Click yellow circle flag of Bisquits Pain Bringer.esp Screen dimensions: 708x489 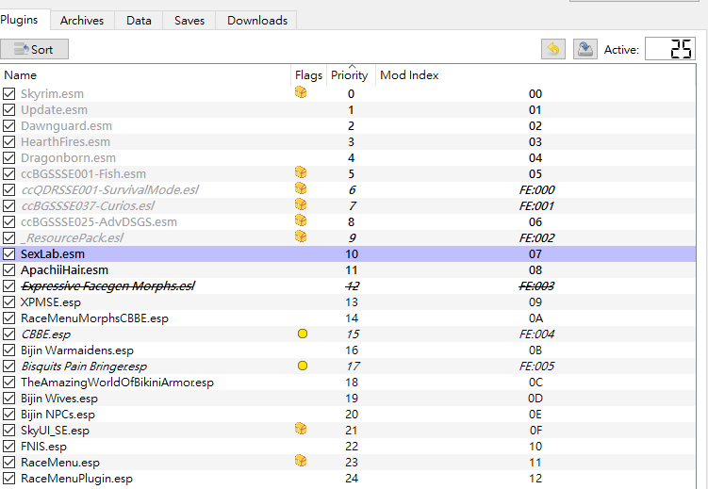click(x=303, y=366)
